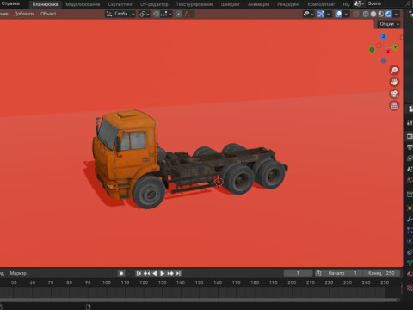Image resolution: width=413 pixels, height=310 pixels.
Task: Switch to the Скульптинг workspace tab
Action: pyautogui.click(x=120, y=4)
